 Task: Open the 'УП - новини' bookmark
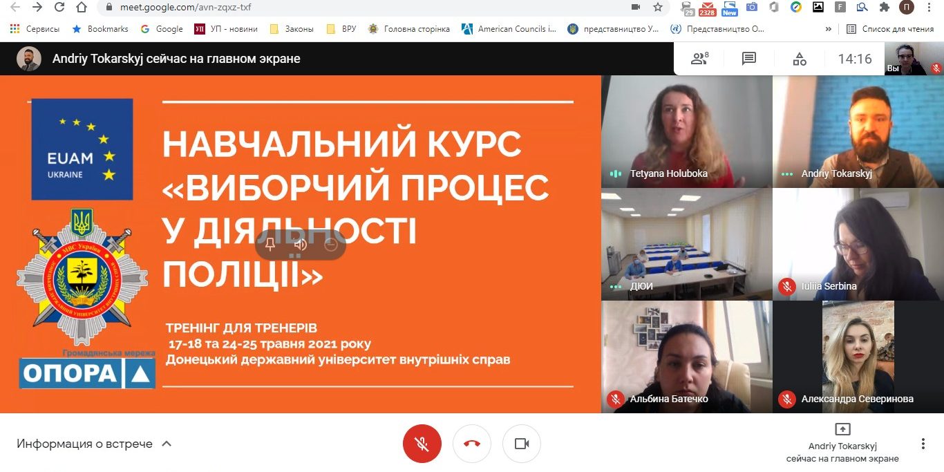pos(226,29)
